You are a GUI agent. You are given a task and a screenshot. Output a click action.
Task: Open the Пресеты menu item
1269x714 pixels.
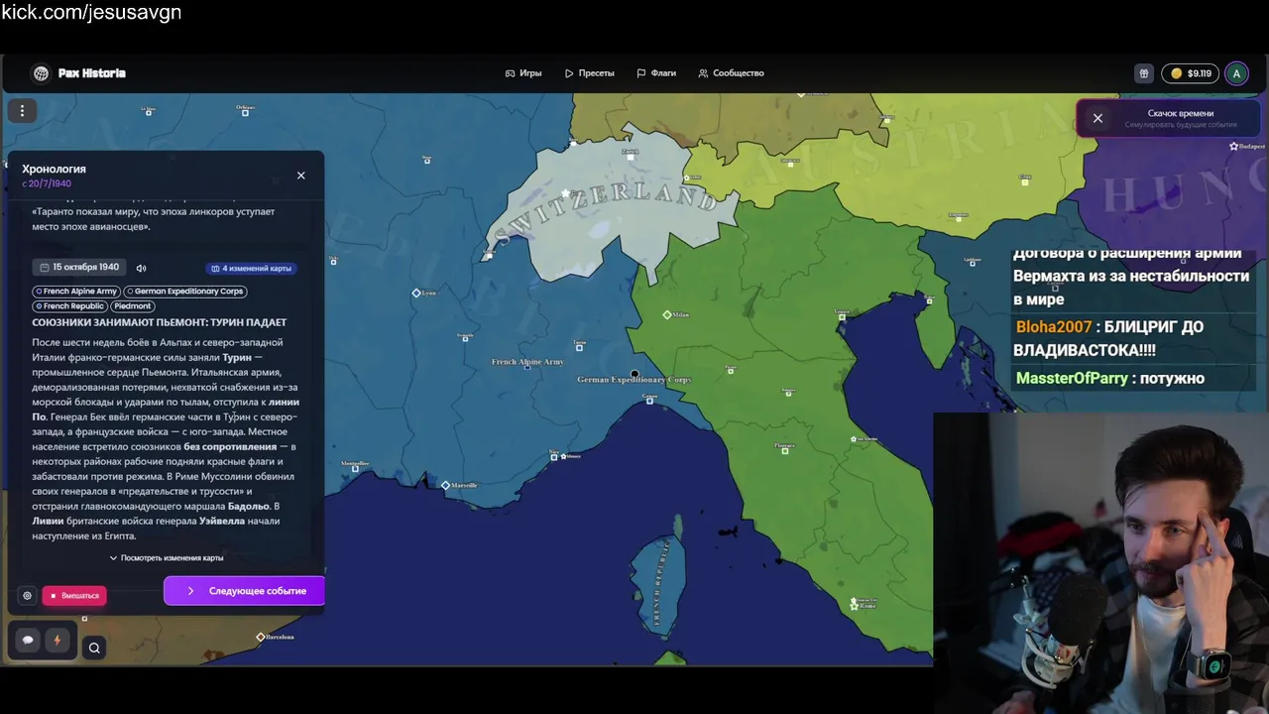pyautogui.click(x=590, y=73)
